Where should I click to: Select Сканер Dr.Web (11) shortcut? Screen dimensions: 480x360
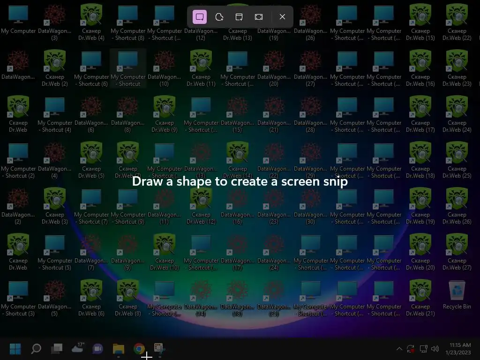(x=201, y=68)
